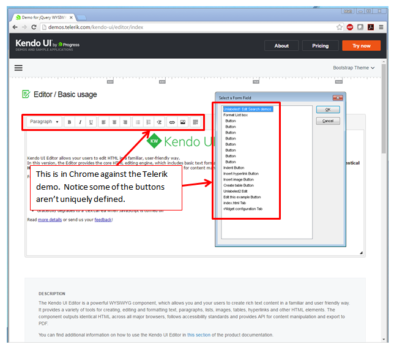Click the 1024 ruler breakpoint marker
The height and width of the screenshot is (350, 394).
click(x=339, y=82)
